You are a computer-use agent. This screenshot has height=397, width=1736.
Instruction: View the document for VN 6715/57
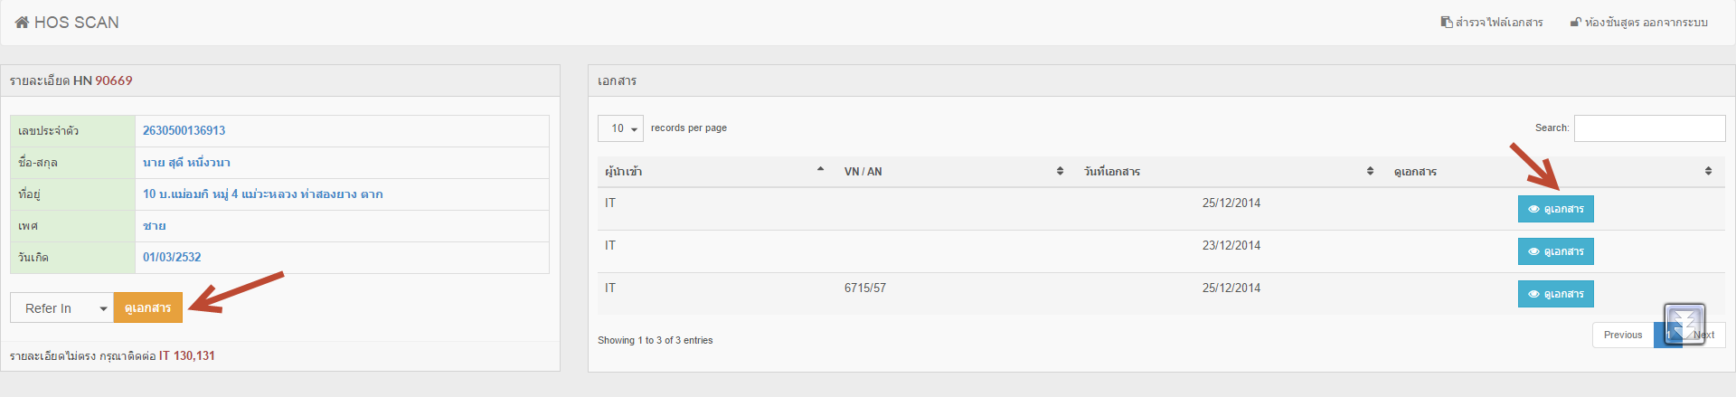click(1555, 294)
